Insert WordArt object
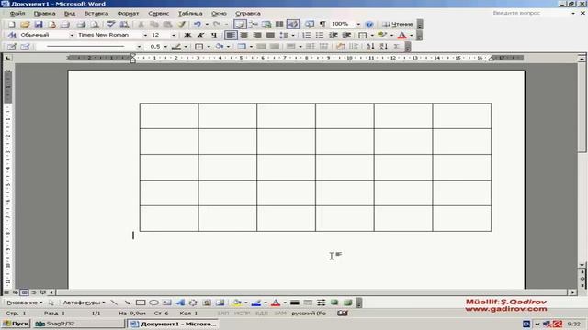 tap(180, 302)
